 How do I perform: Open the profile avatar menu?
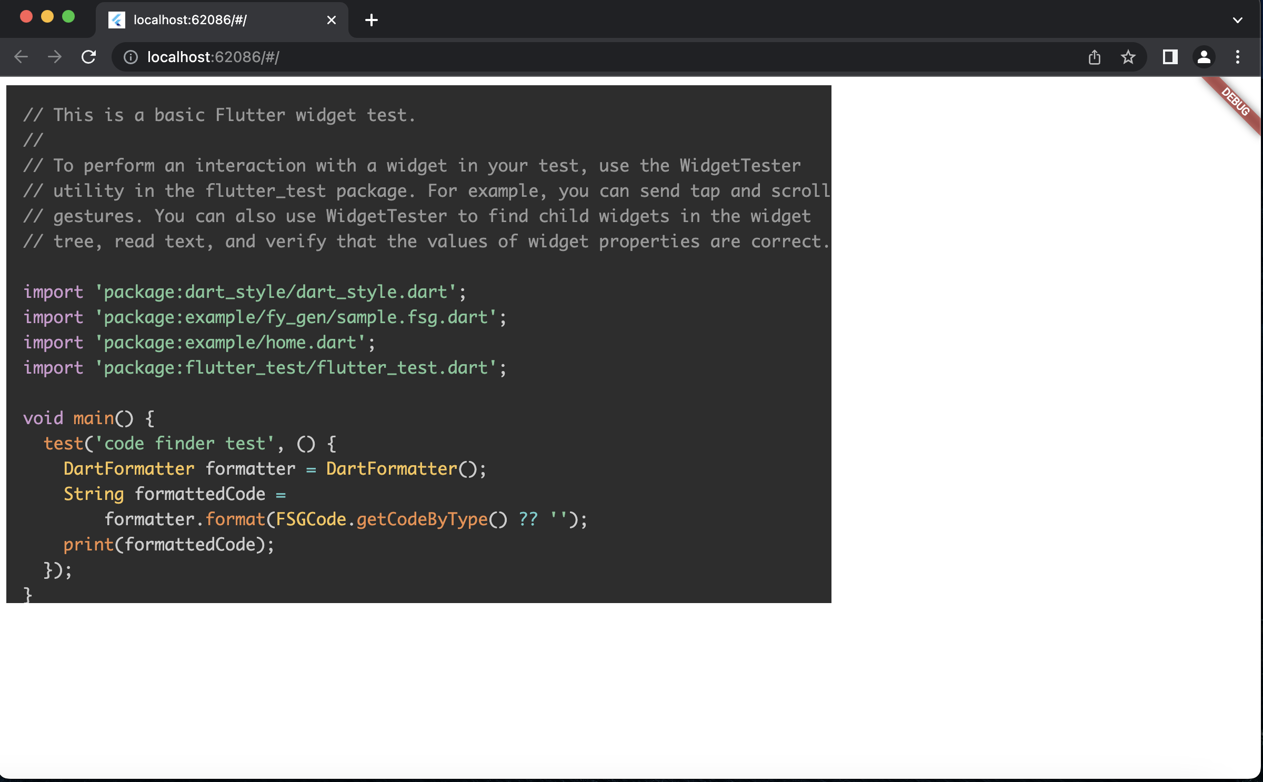tap(1204, 57)
